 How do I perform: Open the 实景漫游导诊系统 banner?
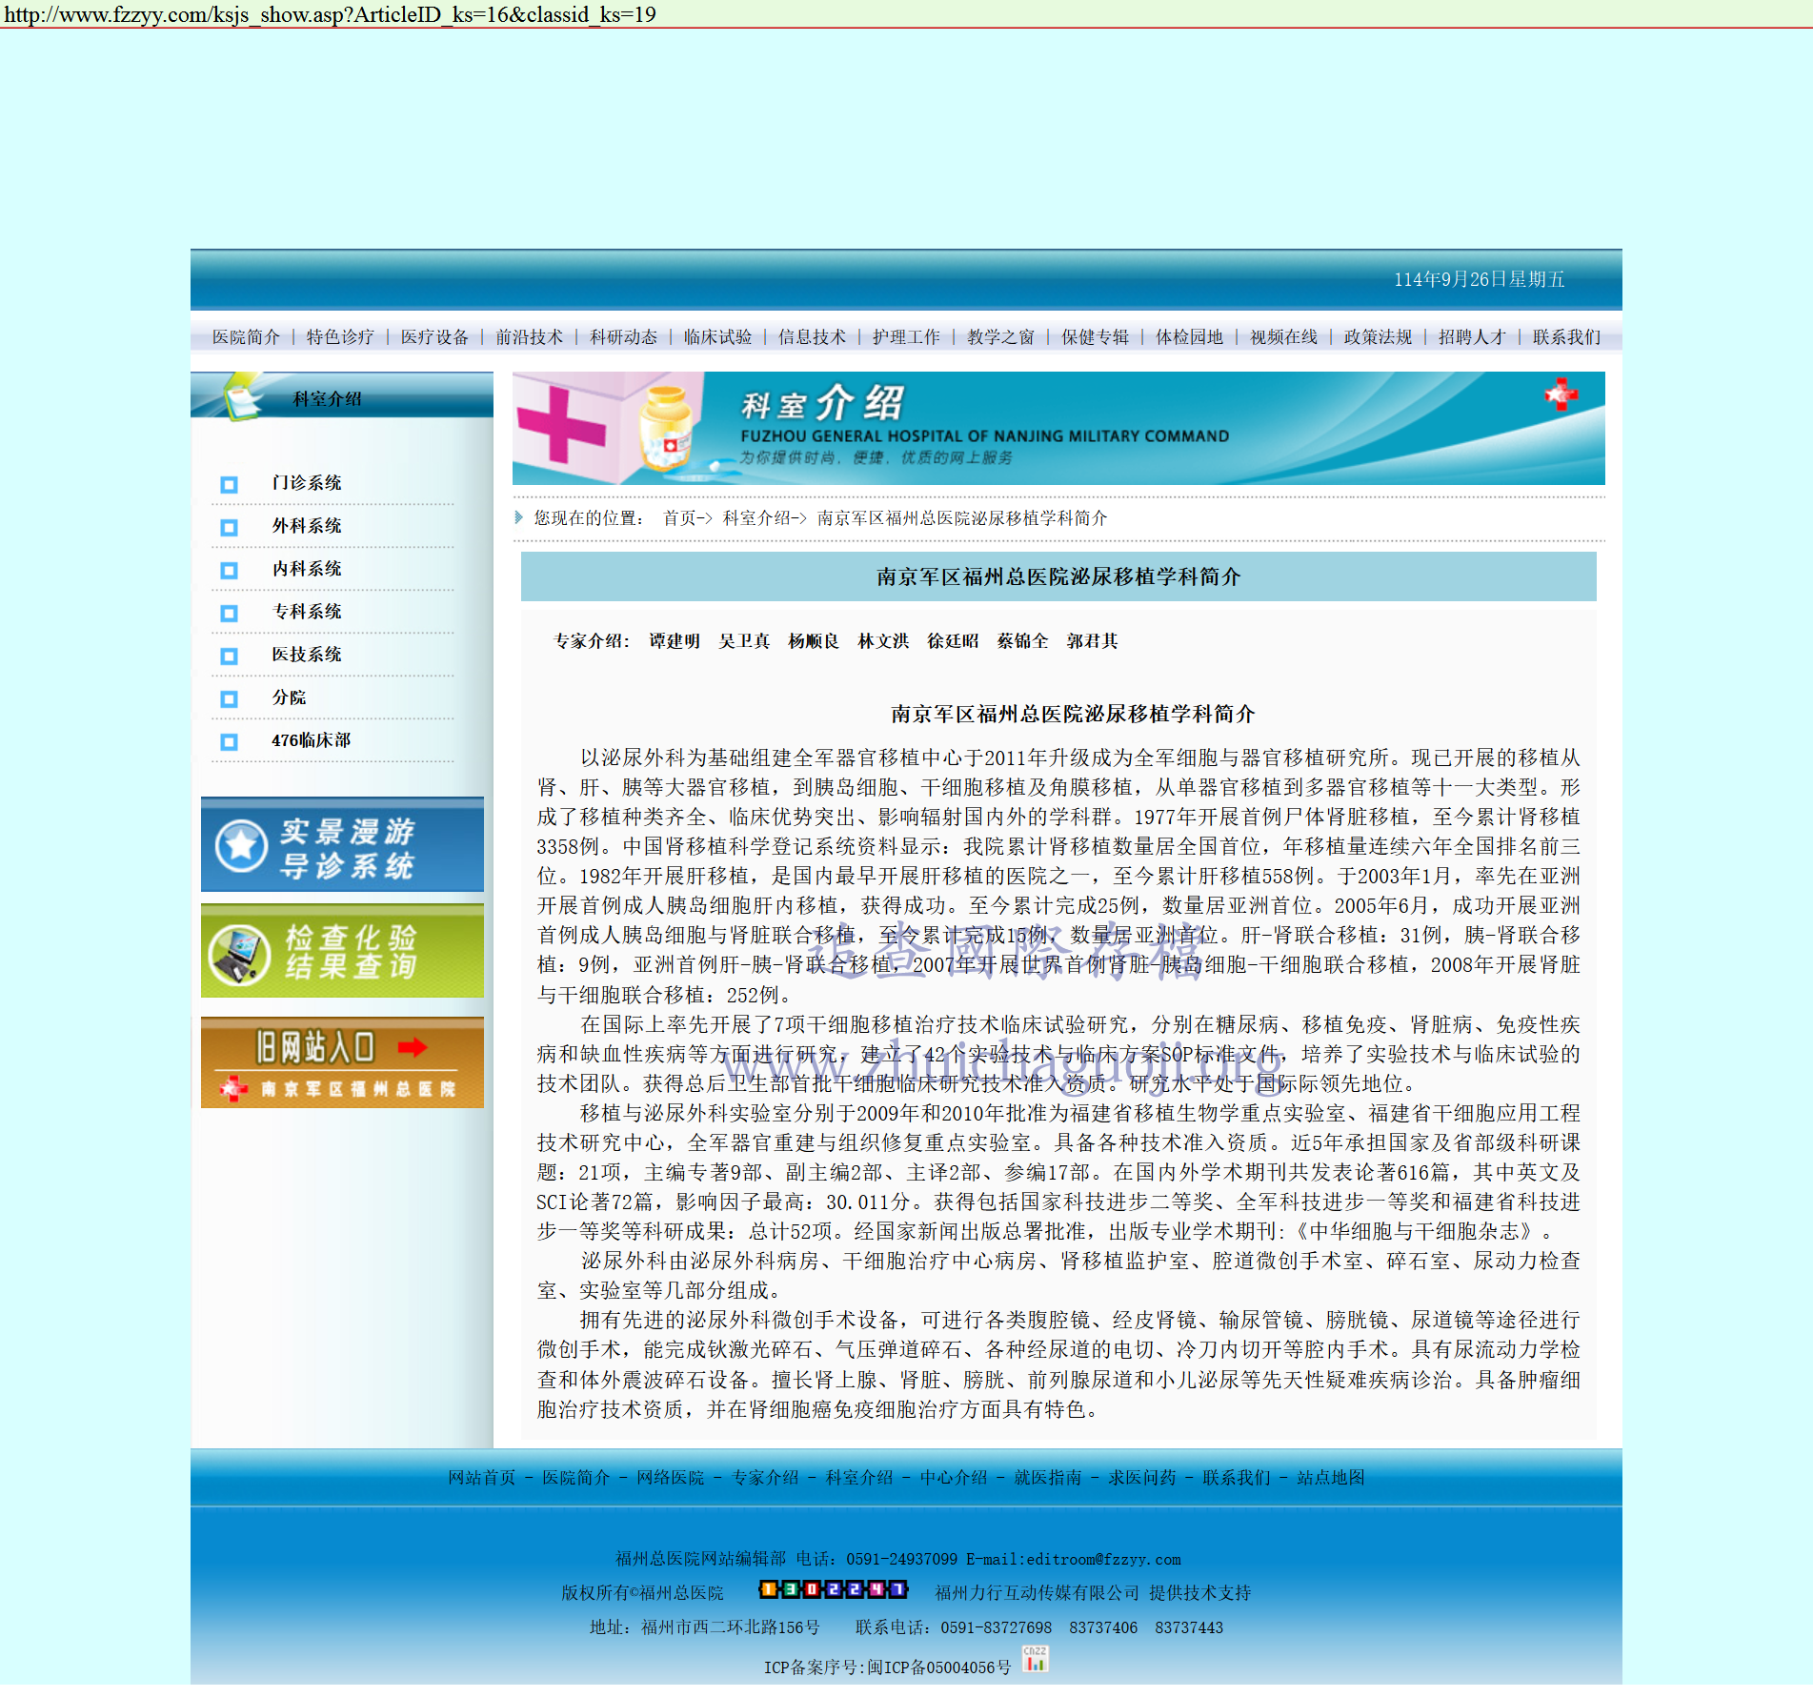[x=342, y=845]
